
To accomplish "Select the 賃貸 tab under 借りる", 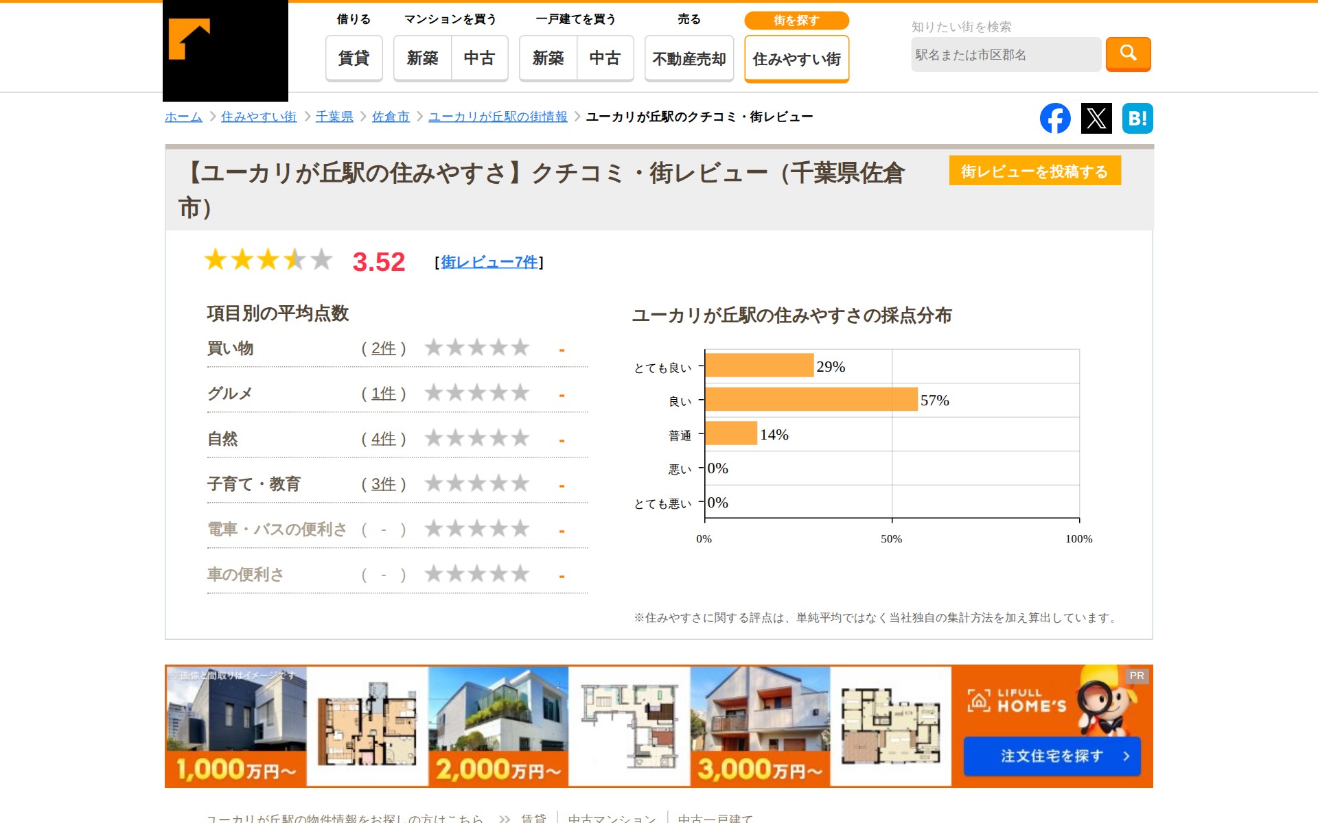I will coord(353,58).
